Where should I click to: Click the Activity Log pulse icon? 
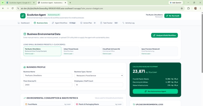tap(123, 23)
